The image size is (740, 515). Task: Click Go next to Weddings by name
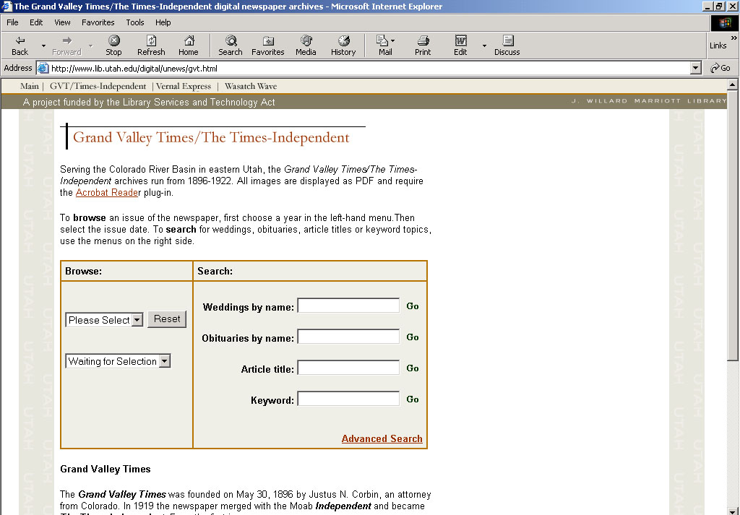tap(413, 306)
